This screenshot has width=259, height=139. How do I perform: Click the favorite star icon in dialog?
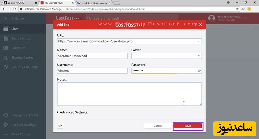[x=60, y=126]
